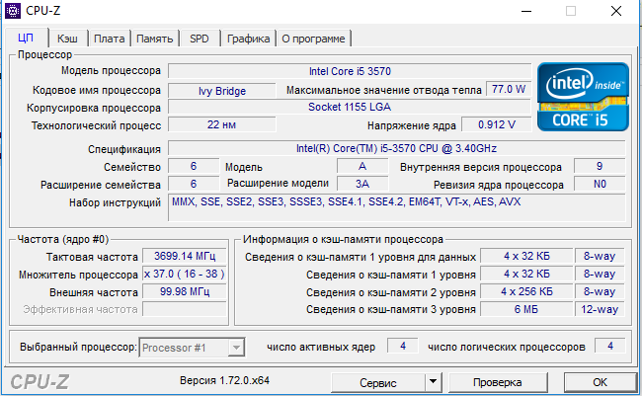Viewport: 642px width, 396px height.
Task: Click the Intel Core i5 3570 model field
Action: click(x=350, y=71)
